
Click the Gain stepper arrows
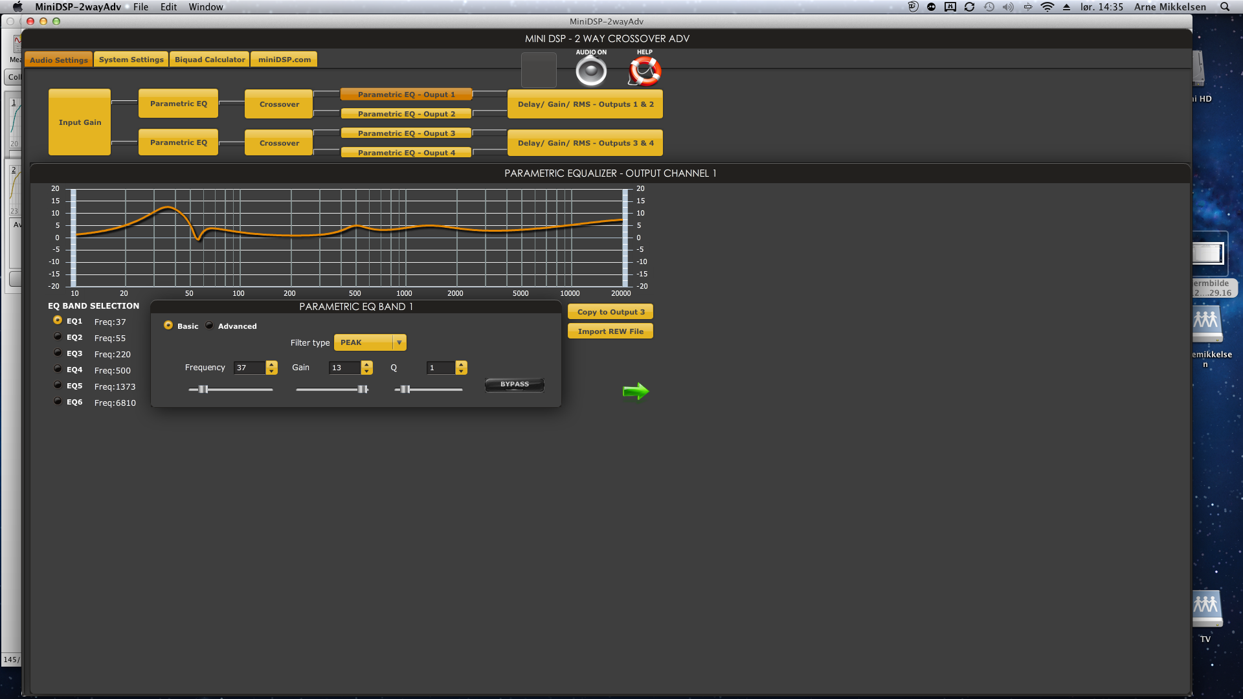[367, 368]
